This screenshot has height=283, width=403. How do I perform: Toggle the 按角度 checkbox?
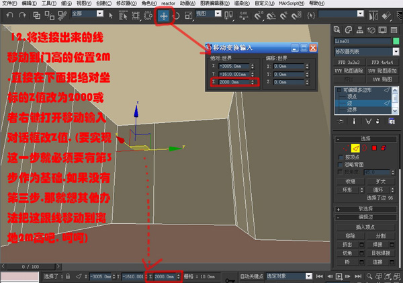tap(341, 172)
